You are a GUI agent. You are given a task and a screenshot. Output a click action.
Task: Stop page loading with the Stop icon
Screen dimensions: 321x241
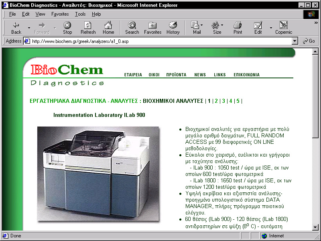pyautogui.click(x=67, y=28)
